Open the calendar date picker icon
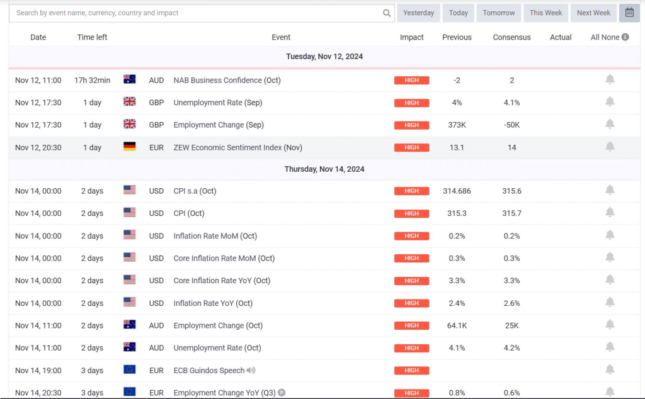The height and width of the screenshot is (399, 645). pos(629,13)
